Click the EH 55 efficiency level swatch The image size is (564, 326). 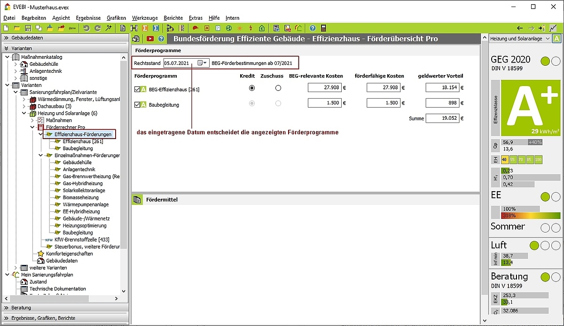pyautogui.click(x=513, y=160)
